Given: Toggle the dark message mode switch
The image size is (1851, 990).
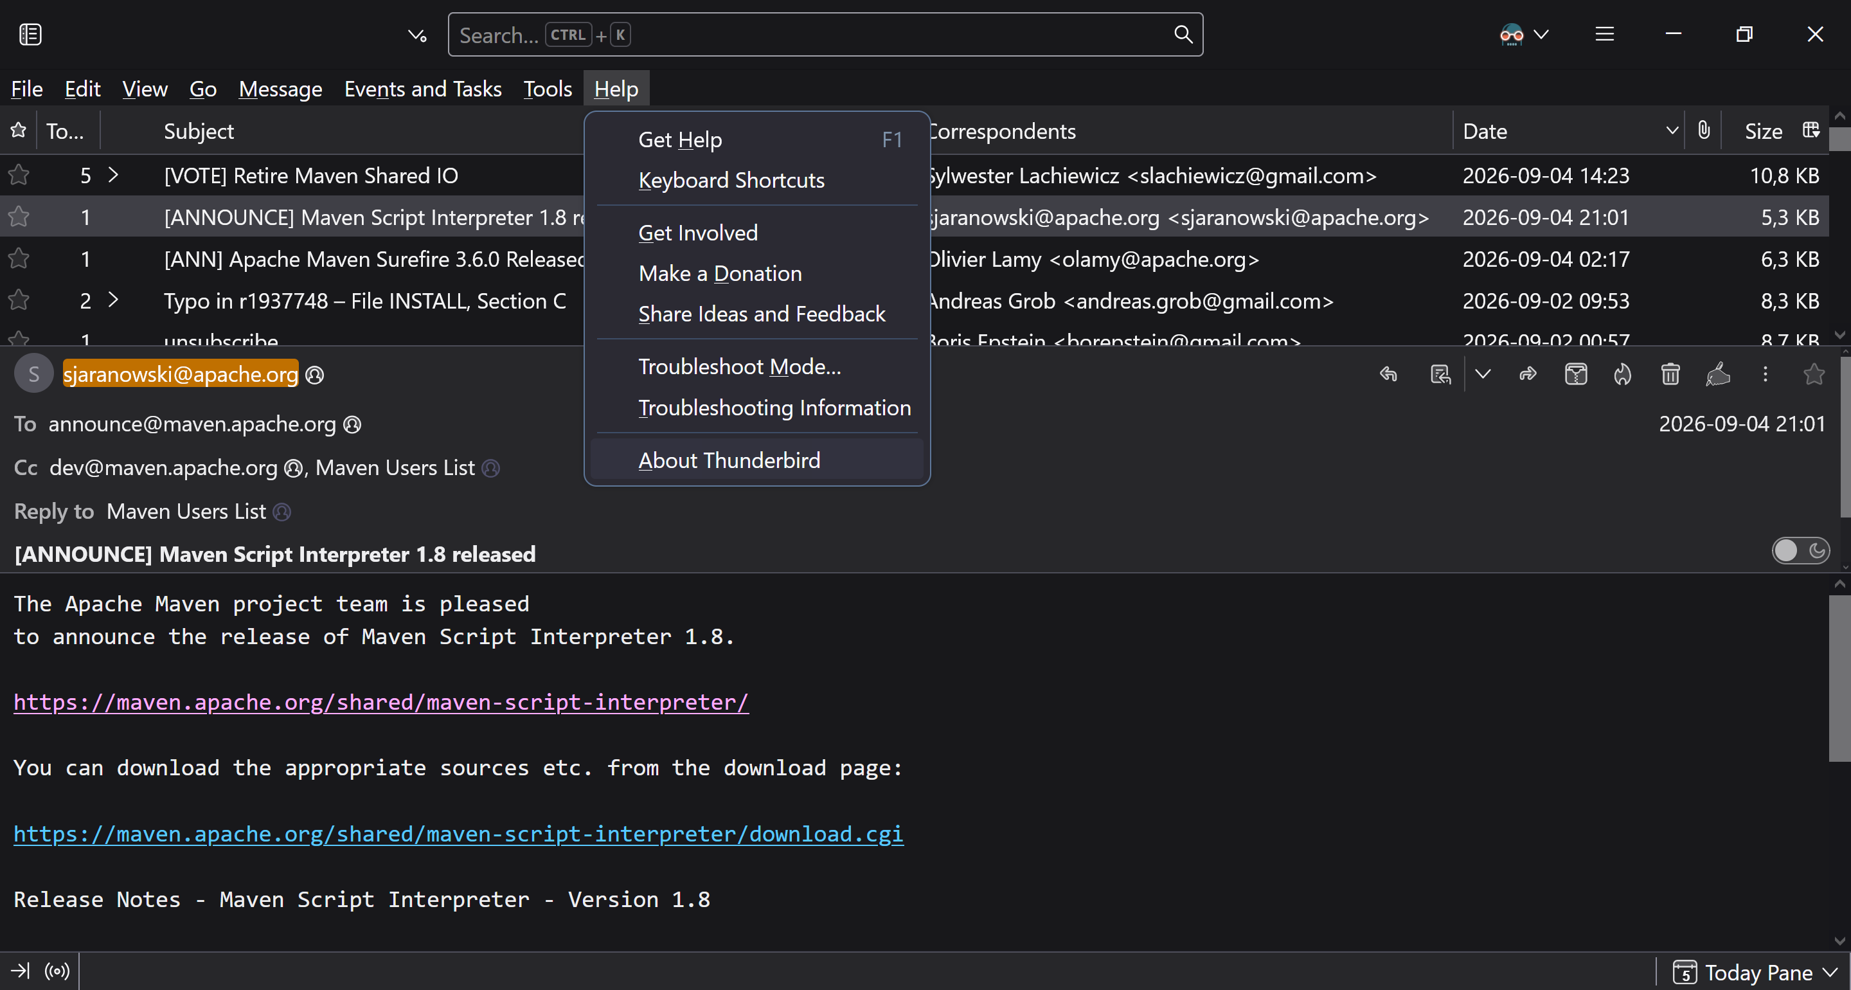Looking at the screenshot, I should [1801, 551].
